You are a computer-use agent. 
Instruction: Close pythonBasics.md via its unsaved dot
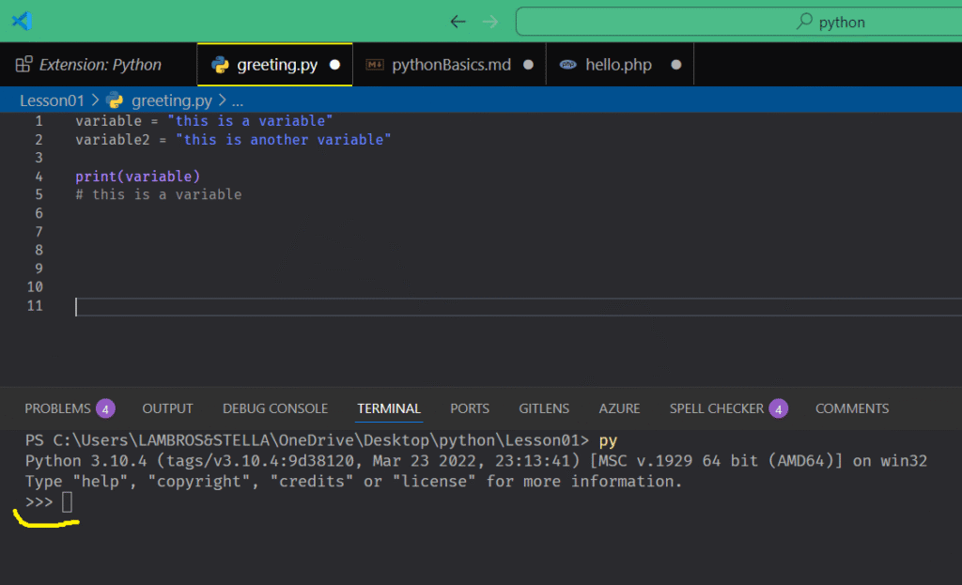pyautogui.click(x=527, y=65)
